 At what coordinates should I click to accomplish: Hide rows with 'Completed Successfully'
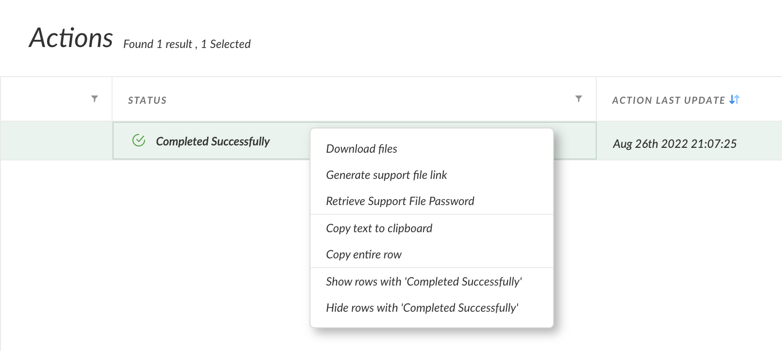coord(423,307)
